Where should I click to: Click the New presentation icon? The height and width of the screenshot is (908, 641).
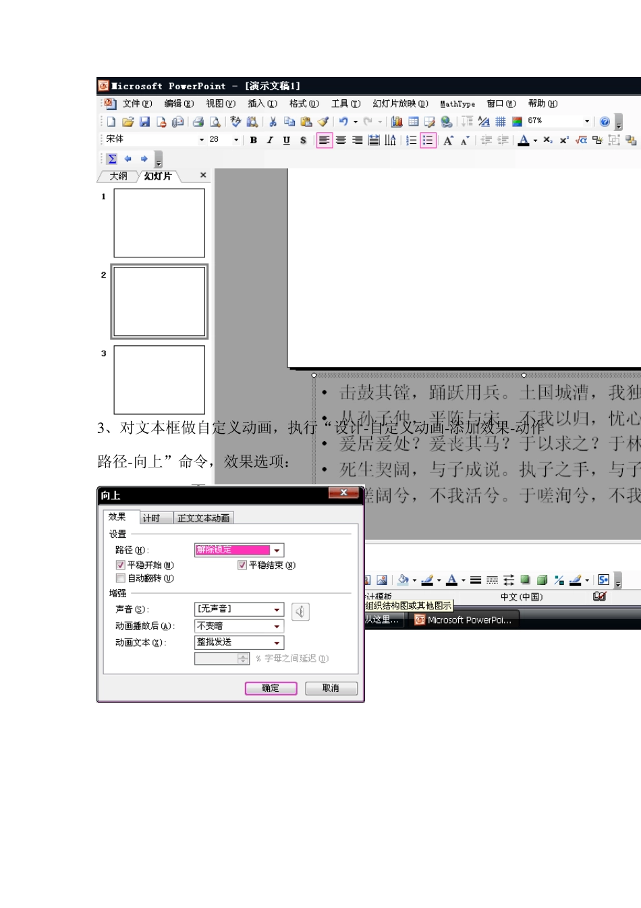[x=111, y=122]
